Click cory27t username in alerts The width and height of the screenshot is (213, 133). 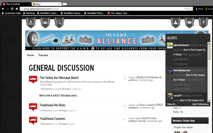[177, 95]
